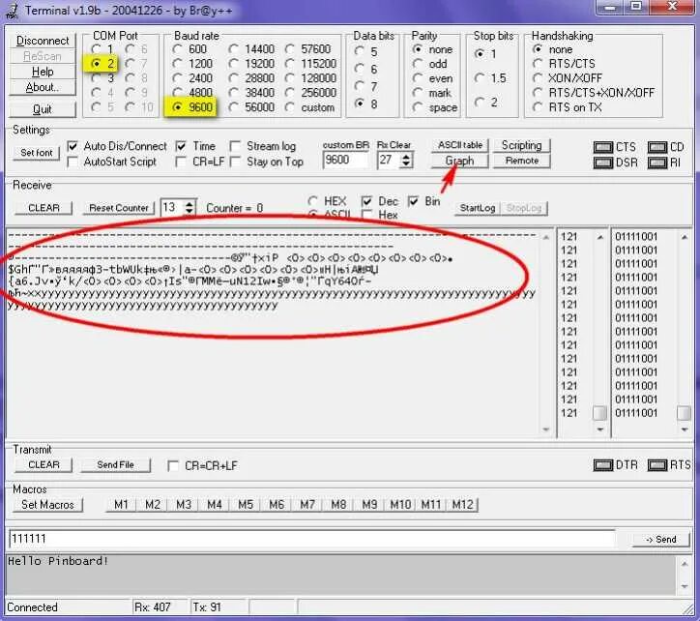
Task: Click the Connected status text
Action: (32, 607)
